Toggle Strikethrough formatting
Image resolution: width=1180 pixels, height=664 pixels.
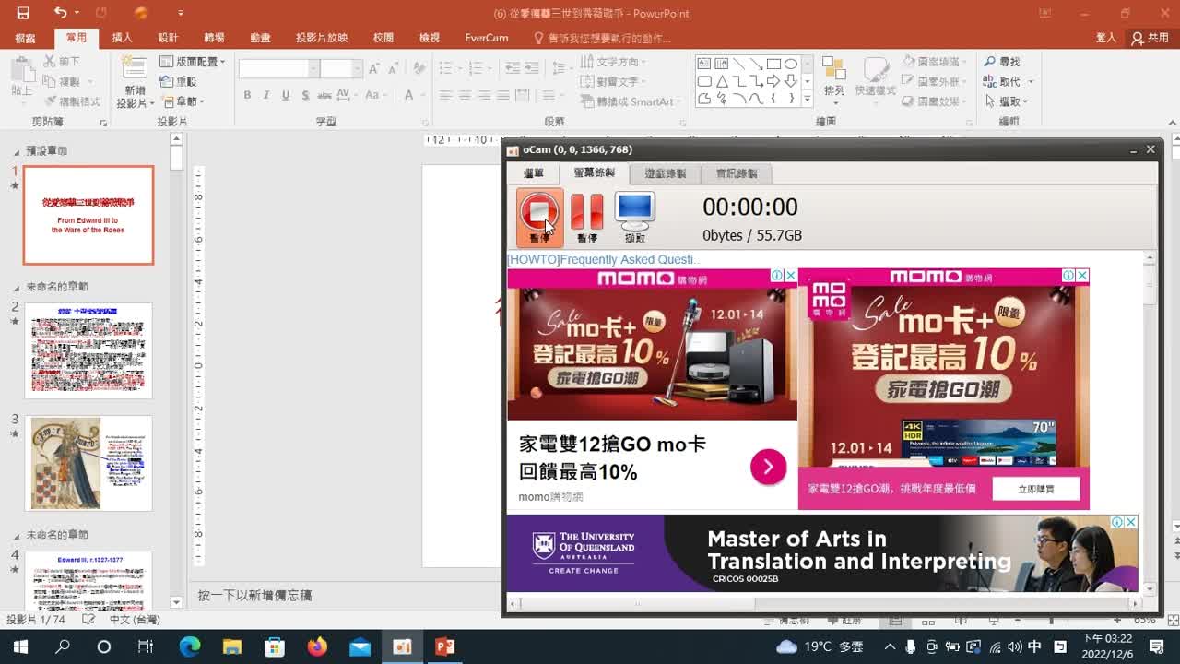(325, 95)
